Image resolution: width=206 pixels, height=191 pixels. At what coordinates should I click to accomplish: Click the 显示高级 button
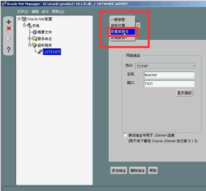[x=184, y=93]
